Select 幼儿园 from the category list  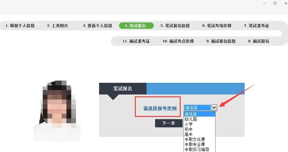click(199, 119)
